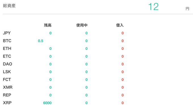Select the DAO row label

(x=7, y=64)
